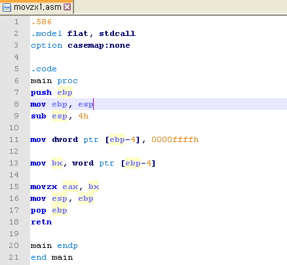Click 'bx' register on line 13
This screenshot has height=265, width=287.
[57, 163]
